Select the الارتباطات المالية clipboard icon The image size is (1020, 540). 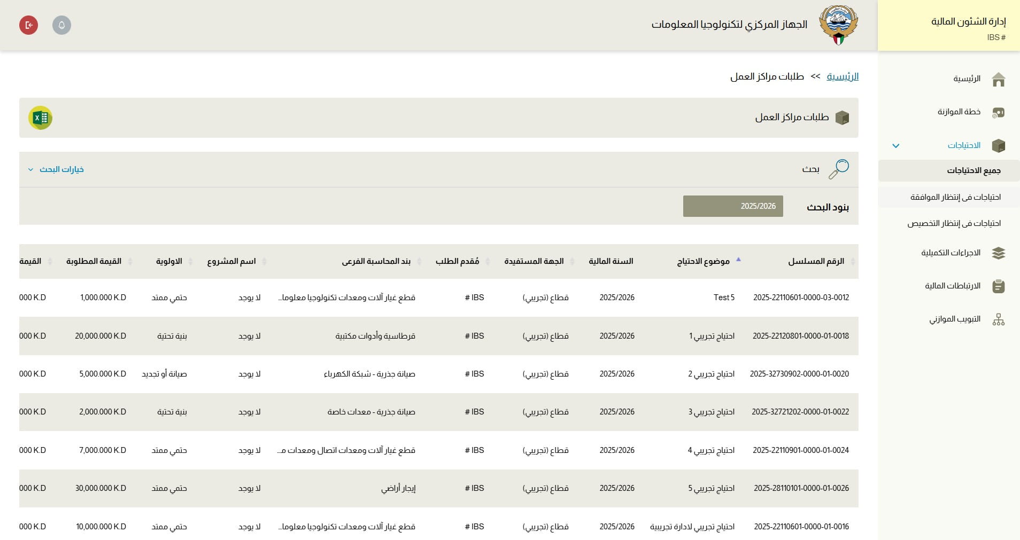(x=999, y=286)
